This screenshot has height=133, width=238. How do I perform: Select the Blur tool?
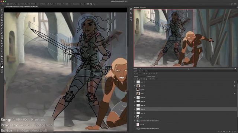tap(1, 41)
